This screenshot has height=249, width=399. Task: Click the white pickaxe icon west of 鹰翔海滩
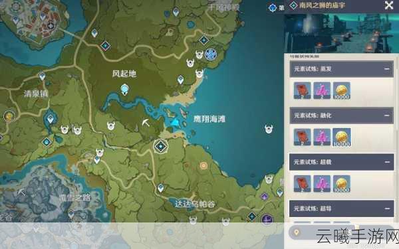146,123
